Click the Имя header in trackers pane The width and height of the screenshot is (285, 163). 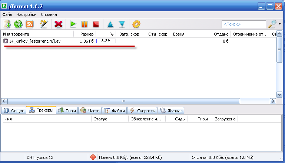click(x=47, y=119)
